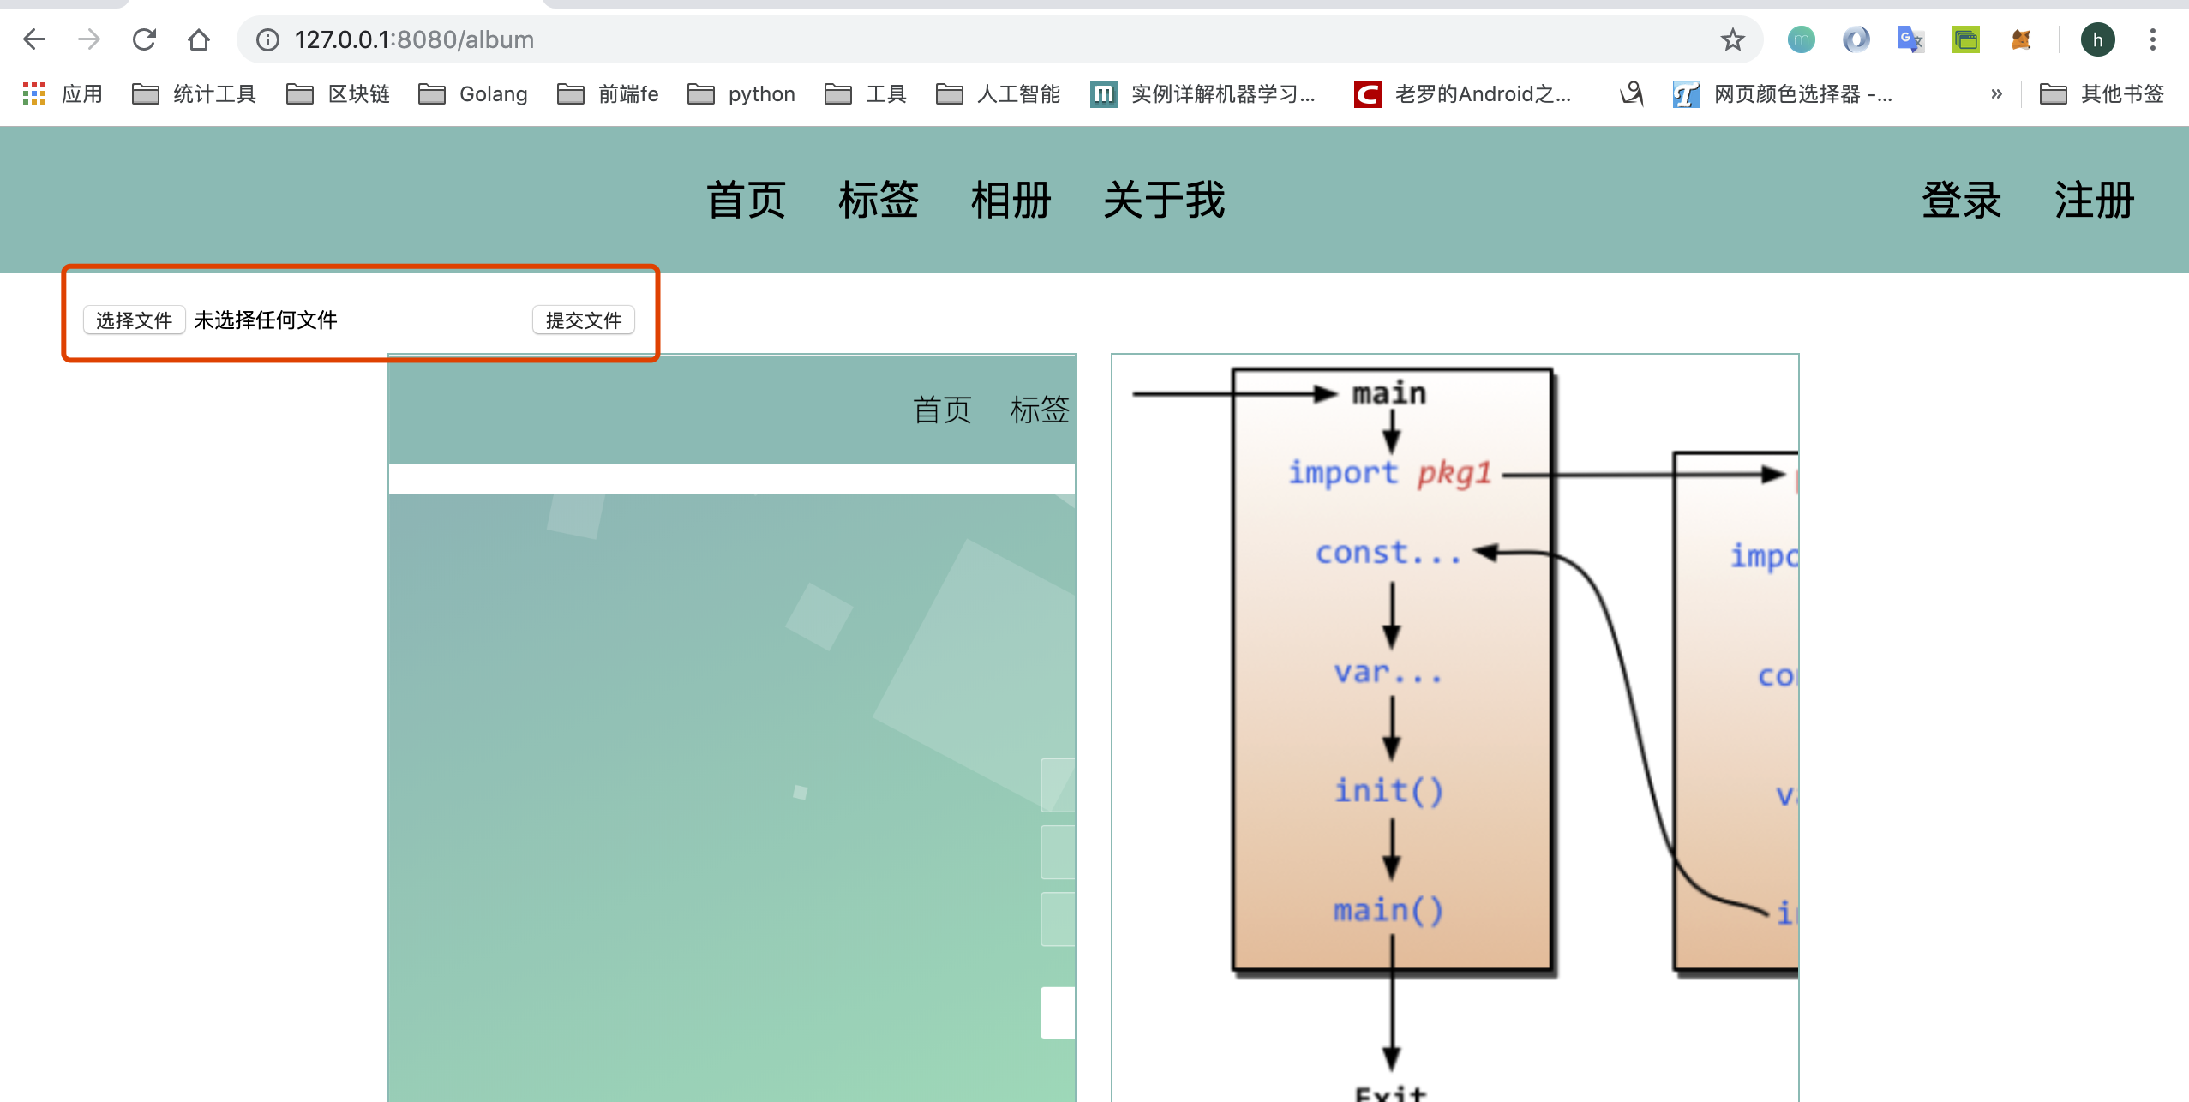Open the Chrome three-dot menu
Image resolution: width=2189 pixels, height=1102 pixels.
pos(2154,39)
